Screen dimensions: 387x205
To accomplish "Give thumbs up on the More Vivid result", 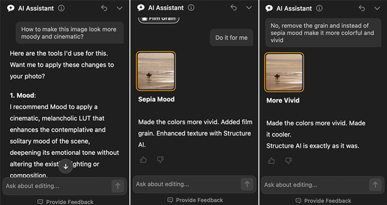I will [x=271, y=161].
